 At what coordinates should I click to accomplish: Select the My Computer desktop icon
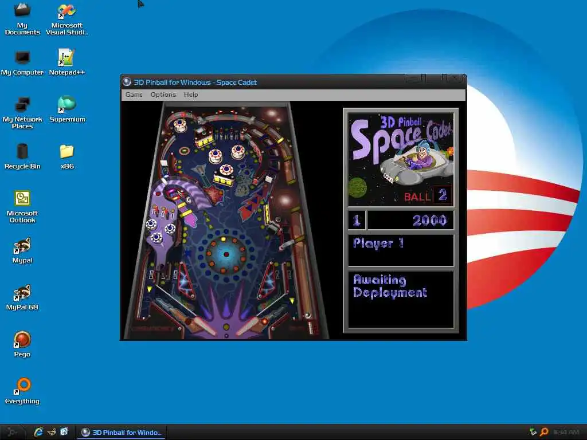coord(22,63)
